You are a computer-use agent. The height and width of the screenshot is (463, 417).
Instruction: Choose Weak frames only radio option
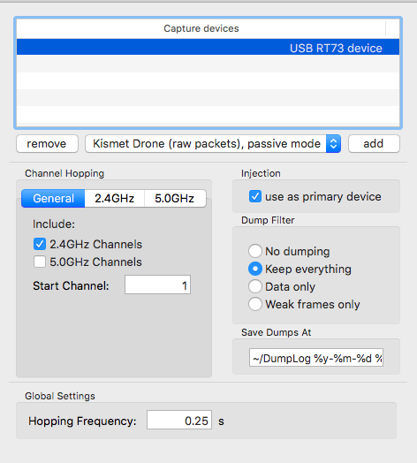coord(255,305)
